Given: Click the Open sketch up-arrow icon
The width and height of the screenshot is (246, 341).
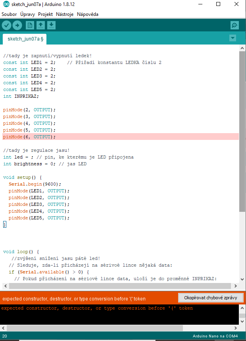Looking at the screenshot, I should 40,25.
